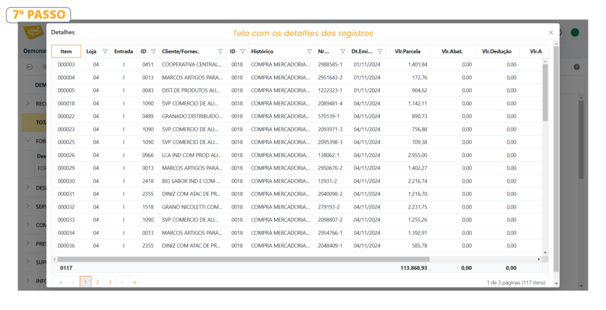Viewport: 606px width, 310px height.
Task: Click total value 113.868,93 in footer
Action: point(414,268)
